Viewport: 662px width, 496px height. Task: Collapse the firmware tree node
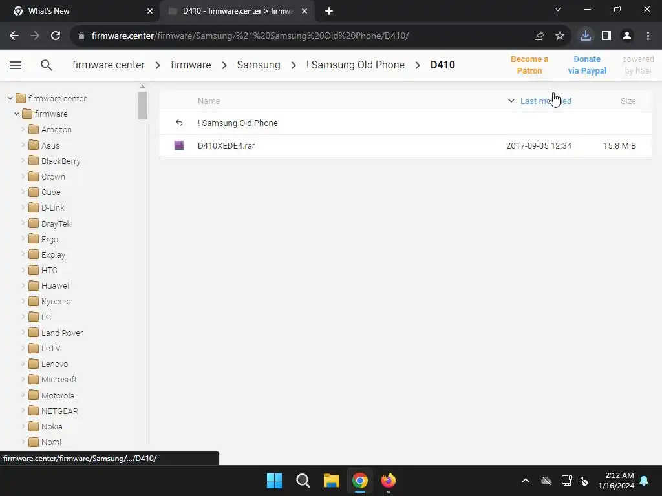(16, 114)
